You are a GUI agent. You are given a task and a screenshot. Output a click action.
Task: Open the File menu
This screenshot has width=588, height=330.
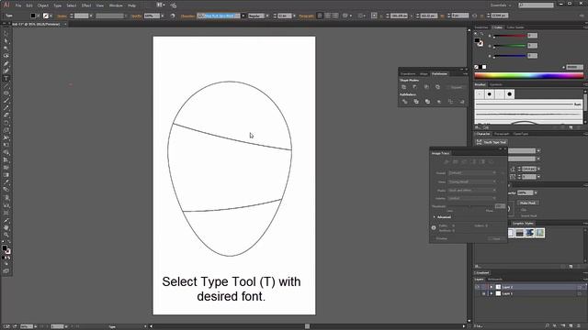[x=18, y=5]
